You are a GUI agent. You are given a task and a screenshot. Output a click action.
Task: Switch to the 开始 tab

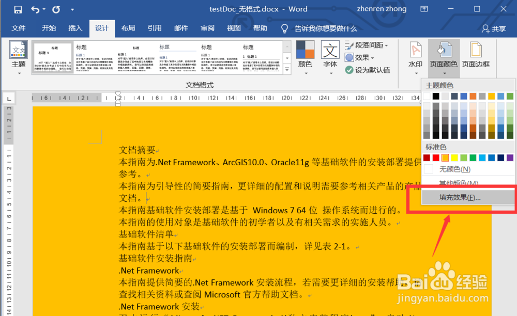click(49, 28)
